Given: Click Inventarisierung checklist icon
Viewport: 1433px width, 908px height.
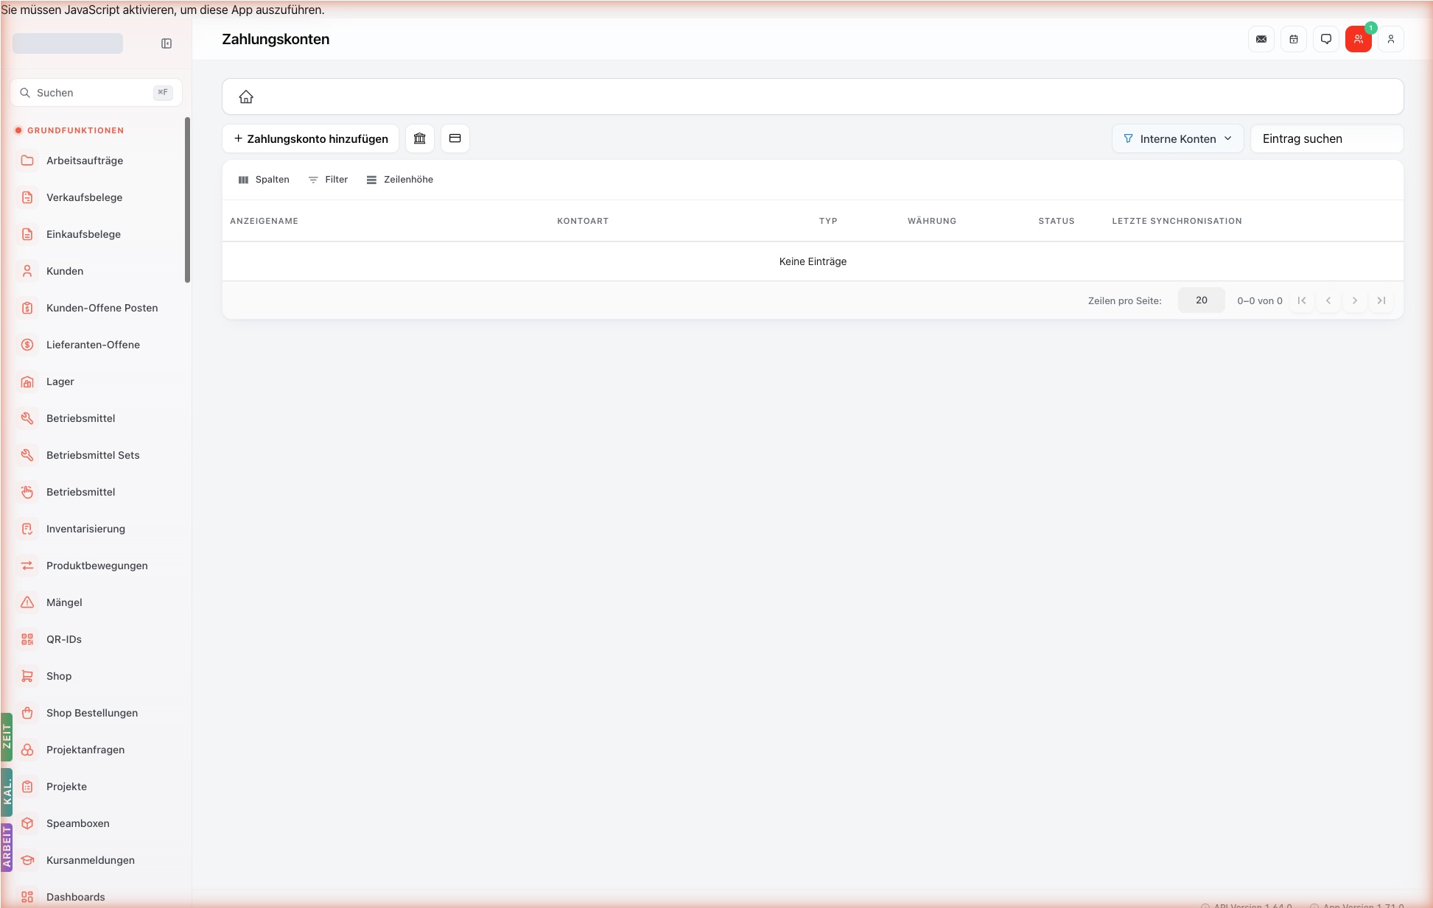Looking at the screenshot, I should pyautogui.click(x=27, y=529).
